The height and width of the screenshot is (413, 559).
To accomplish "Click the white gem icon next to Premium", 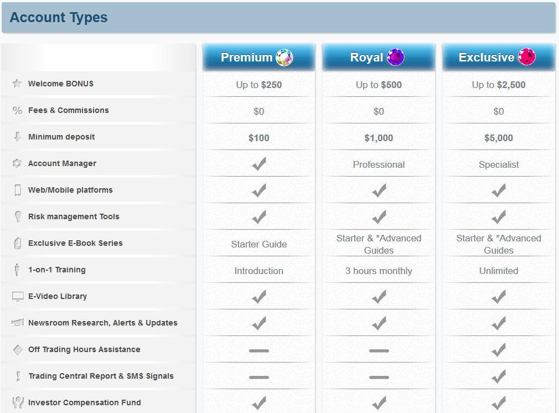I will (x=284, y=57).
